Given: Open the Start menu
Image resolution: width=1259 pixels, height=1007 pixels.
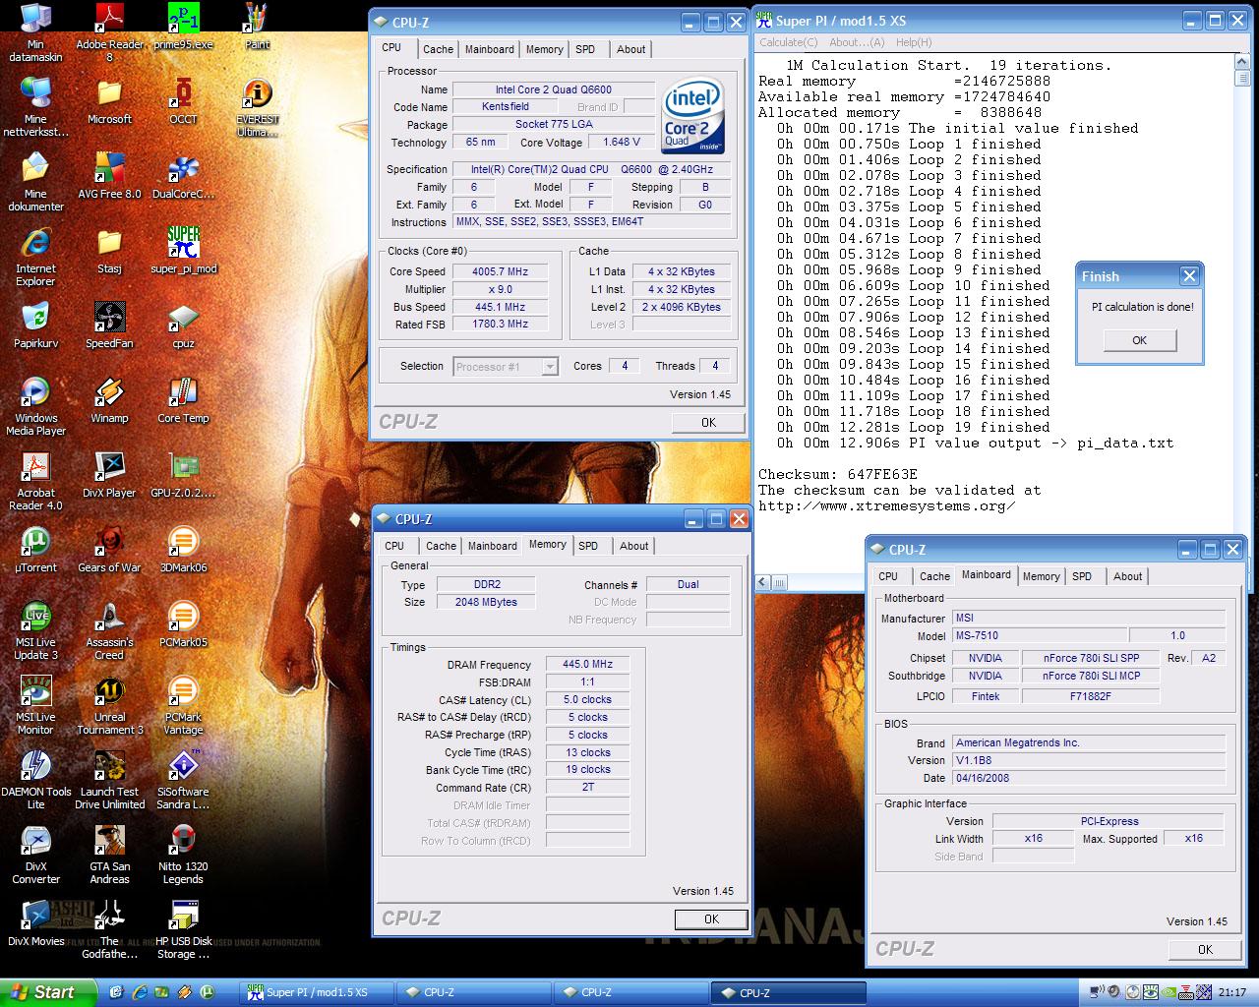Looking at the screenshot, I should pos(47,992).
